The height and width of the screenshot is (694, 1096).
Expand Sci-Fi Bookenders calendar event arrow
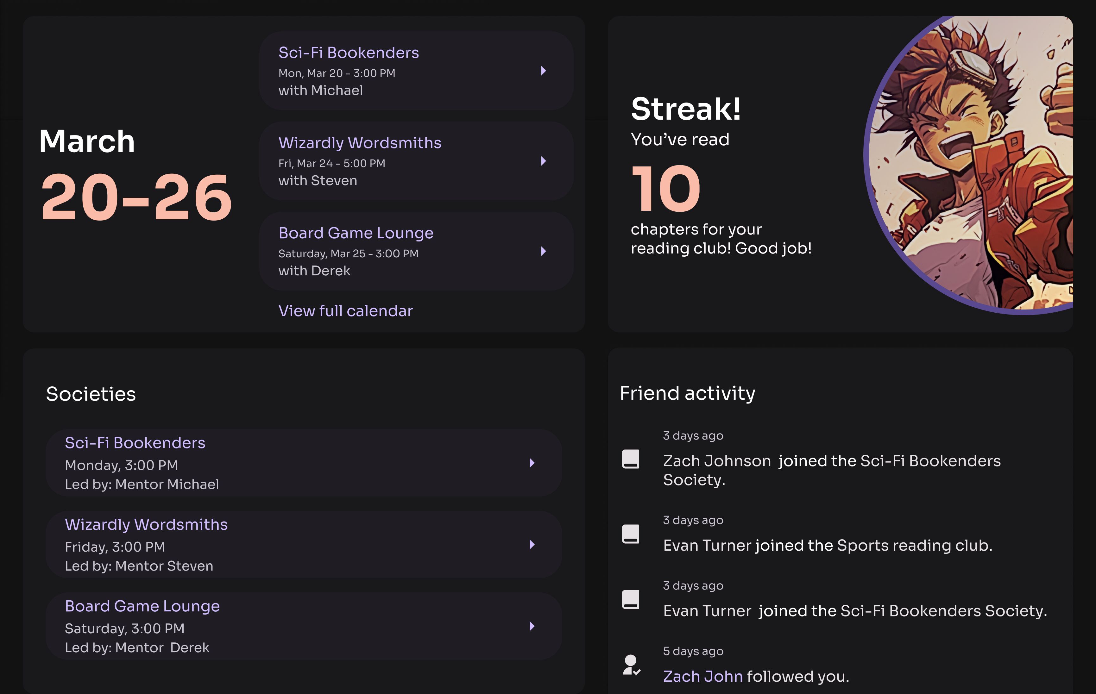pos(543,71)
